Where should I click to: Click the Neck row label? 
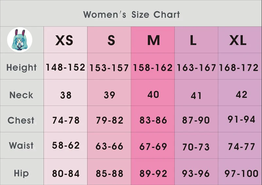[x=21, y=95]
